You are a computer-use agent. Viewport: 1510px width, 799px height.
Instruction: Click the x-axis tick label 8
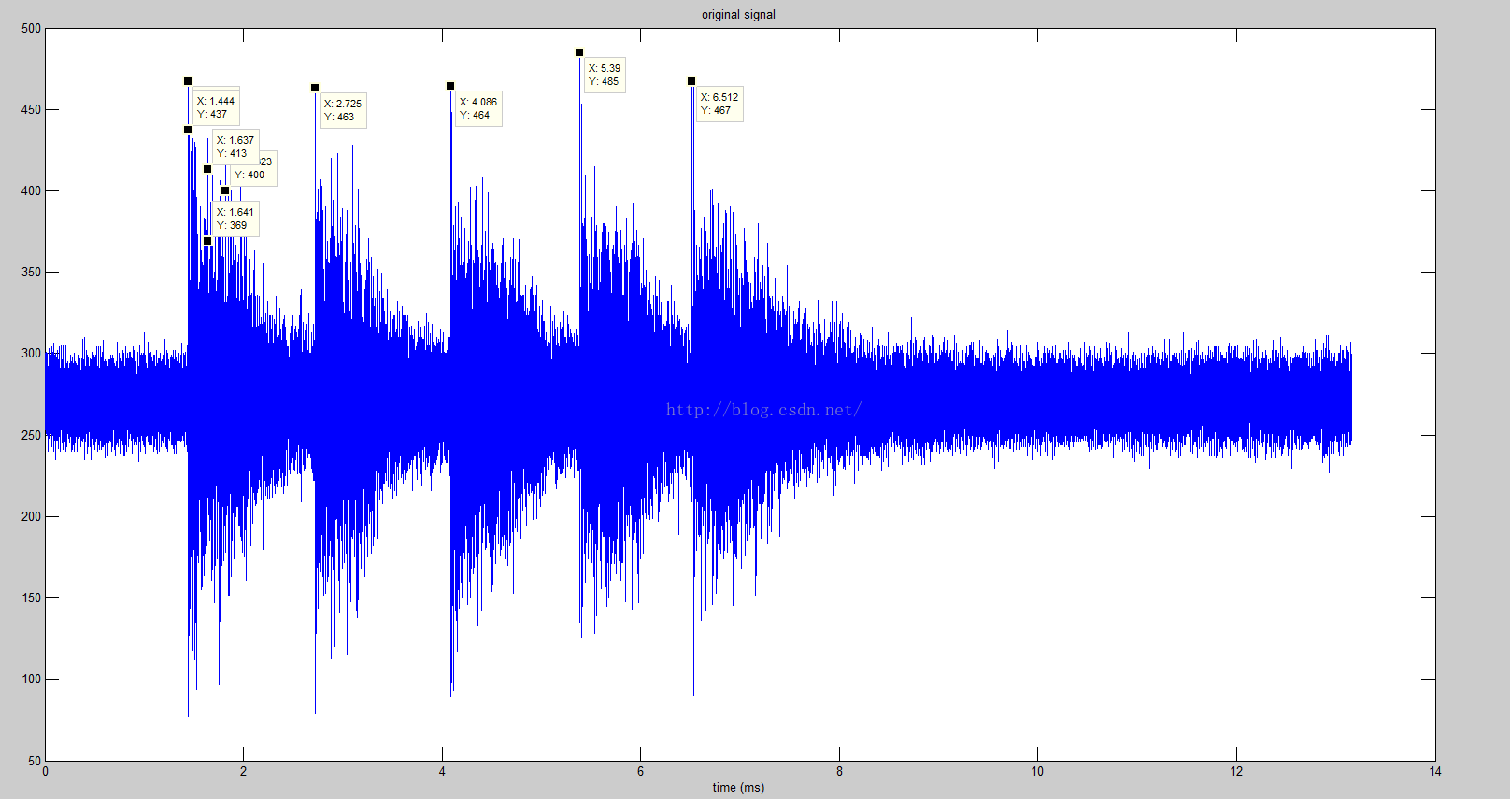coord(839,771)
